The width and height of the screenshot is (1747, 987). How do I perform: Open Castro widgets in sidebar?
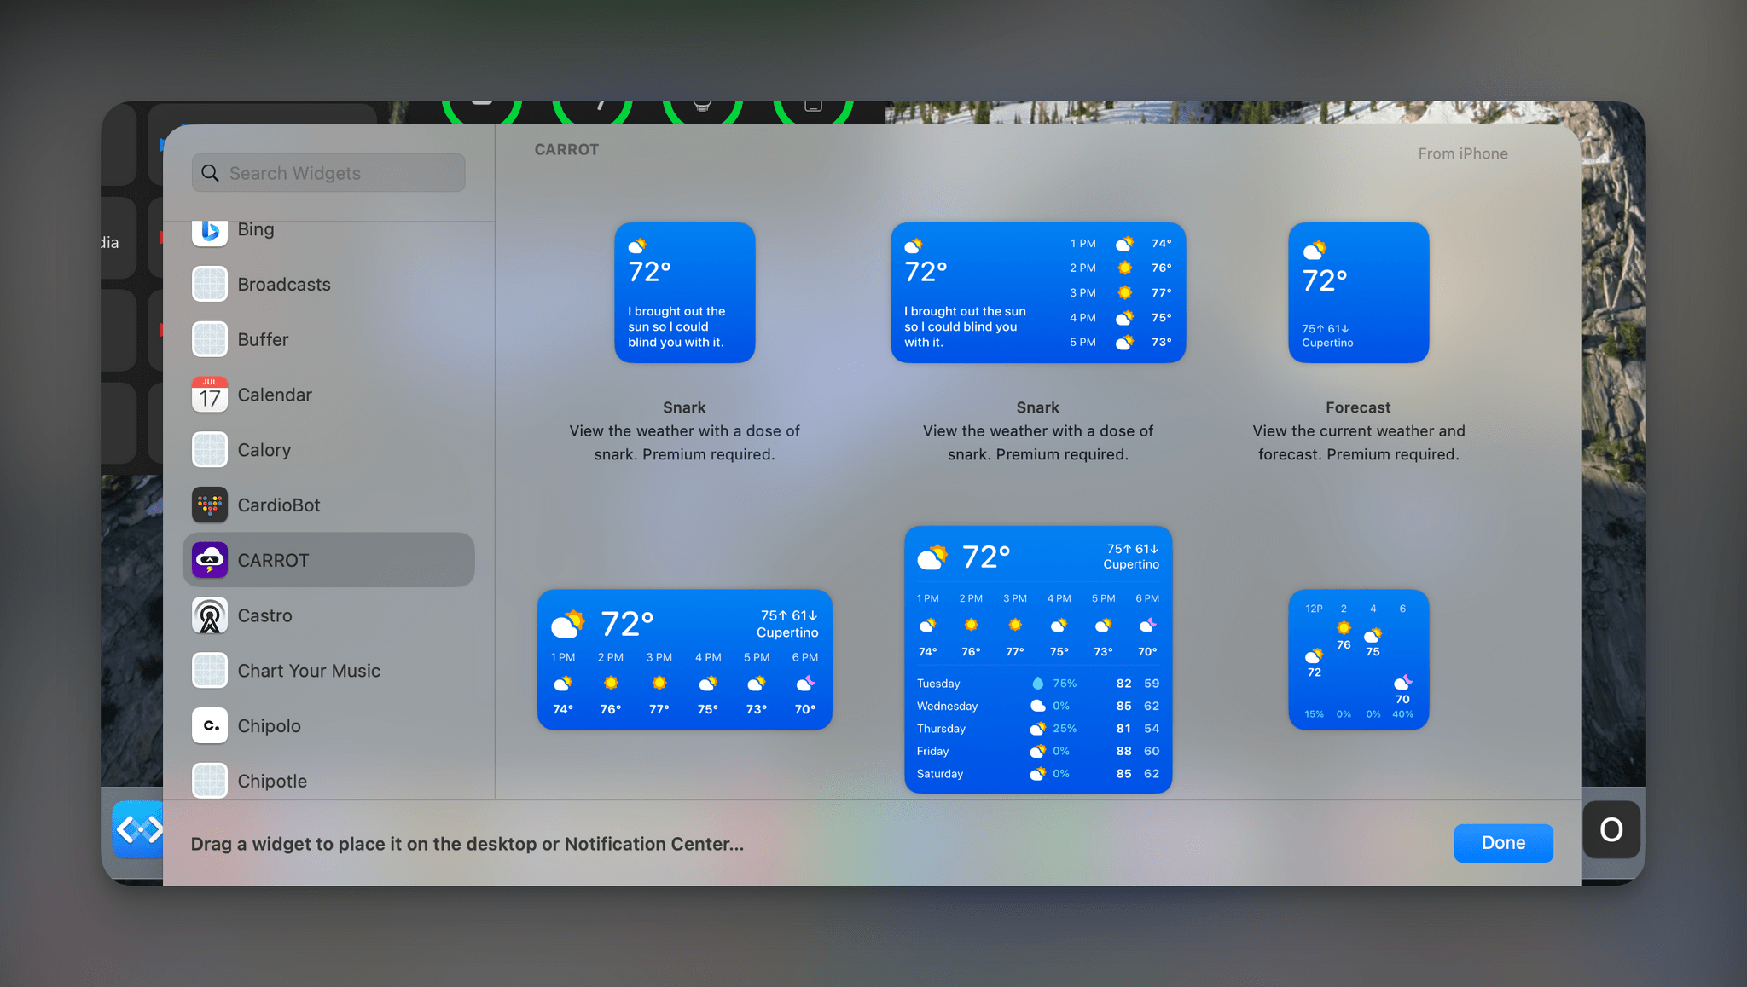328,615
